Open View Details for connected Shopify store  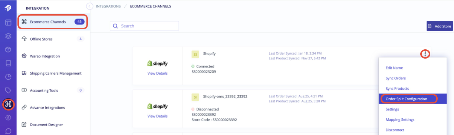(157, 73)
